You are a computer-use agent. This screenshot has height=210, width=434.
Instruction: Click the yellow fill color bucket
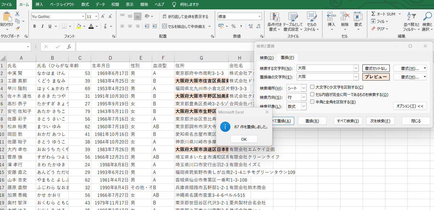pos(78,26)
